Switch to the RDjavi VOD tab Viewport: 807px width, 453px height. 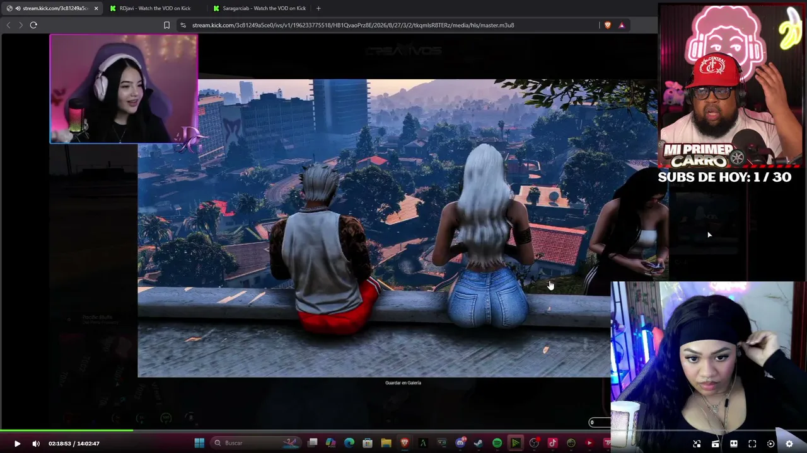click(154, 8)
